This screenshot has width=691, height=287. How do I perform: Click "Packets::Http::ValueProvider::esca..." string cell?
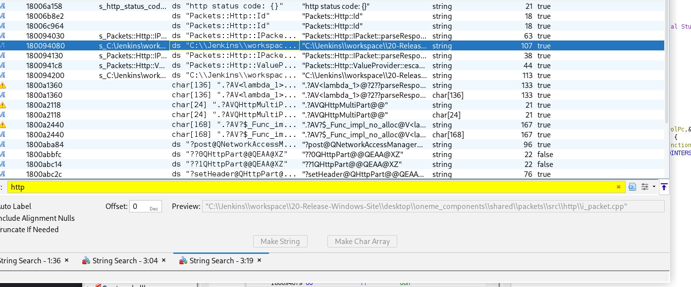tap(364, 66)
